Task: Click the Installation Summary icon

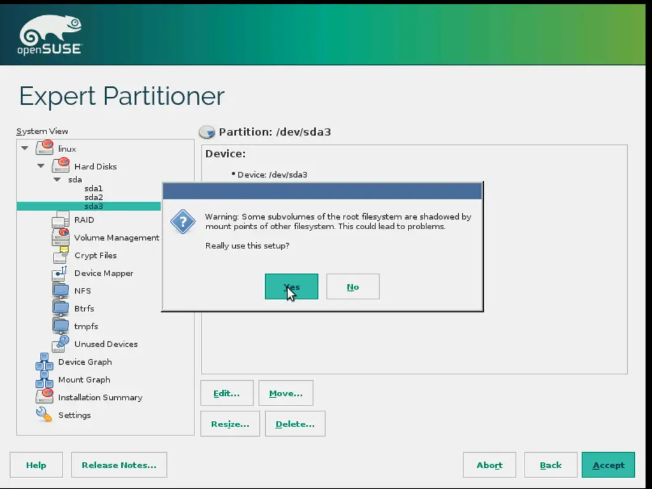Action: [x=45, y=396]
